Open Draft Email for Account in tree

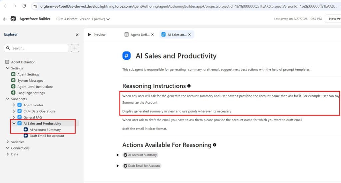pyautogui.click(x=47, y=136)
